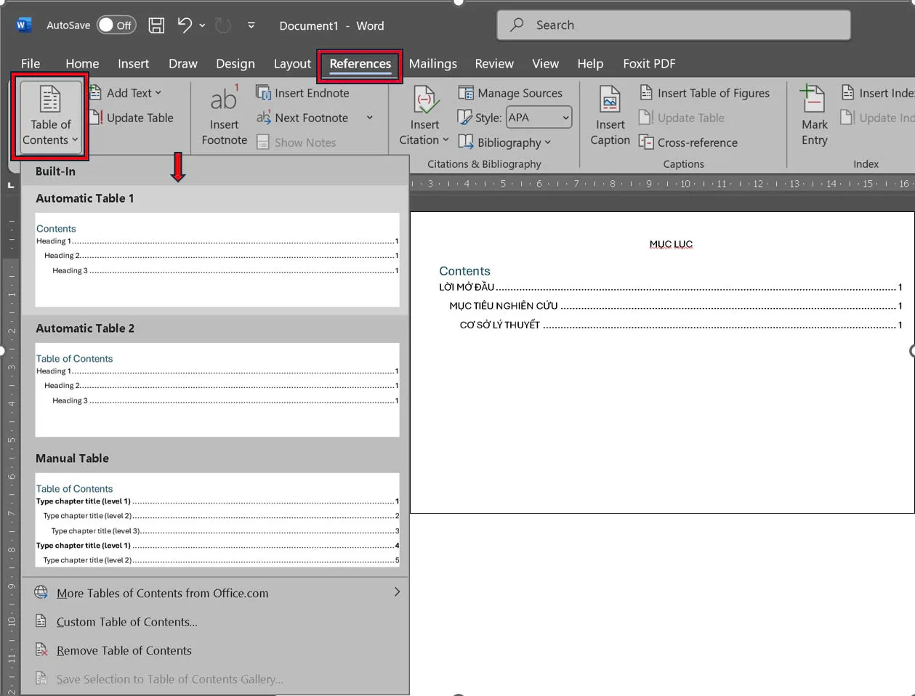This screenshot has width=915, height=696.
Task: Switch to the Home tab
Action: tap(82, 64)
